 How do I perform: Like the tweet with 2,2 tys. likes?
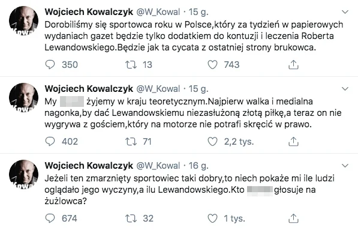212,141
